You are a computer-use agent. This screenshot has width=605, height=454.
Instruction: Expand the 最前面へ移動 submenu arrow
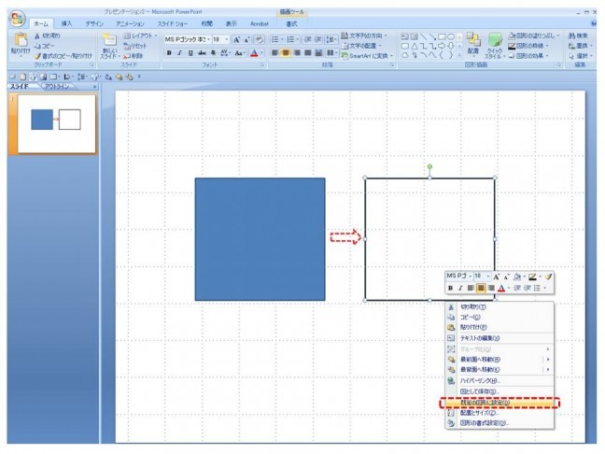547,358
